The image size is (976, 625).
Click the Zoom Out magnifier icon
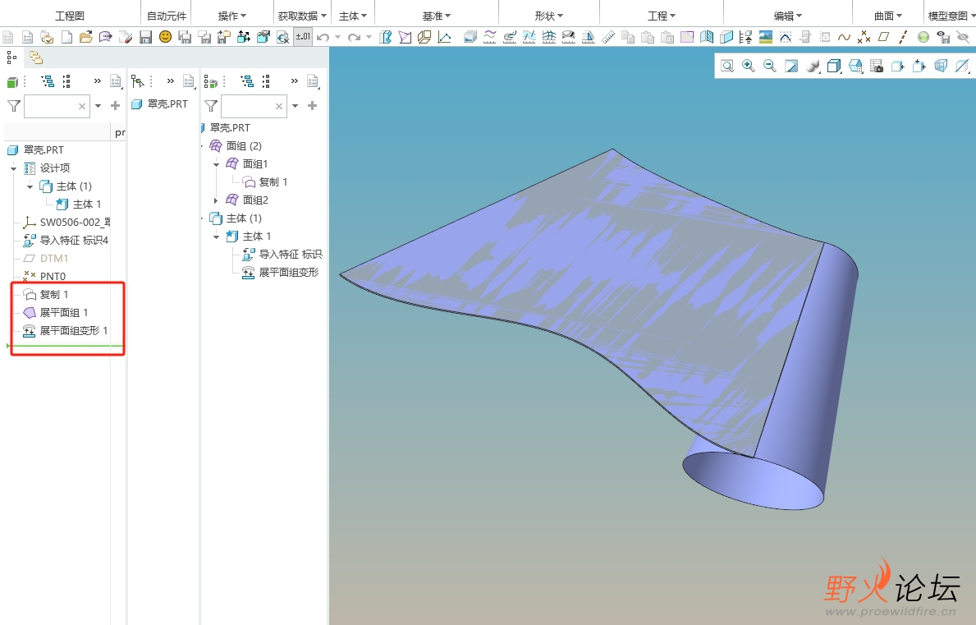click(x=770, y=67)
